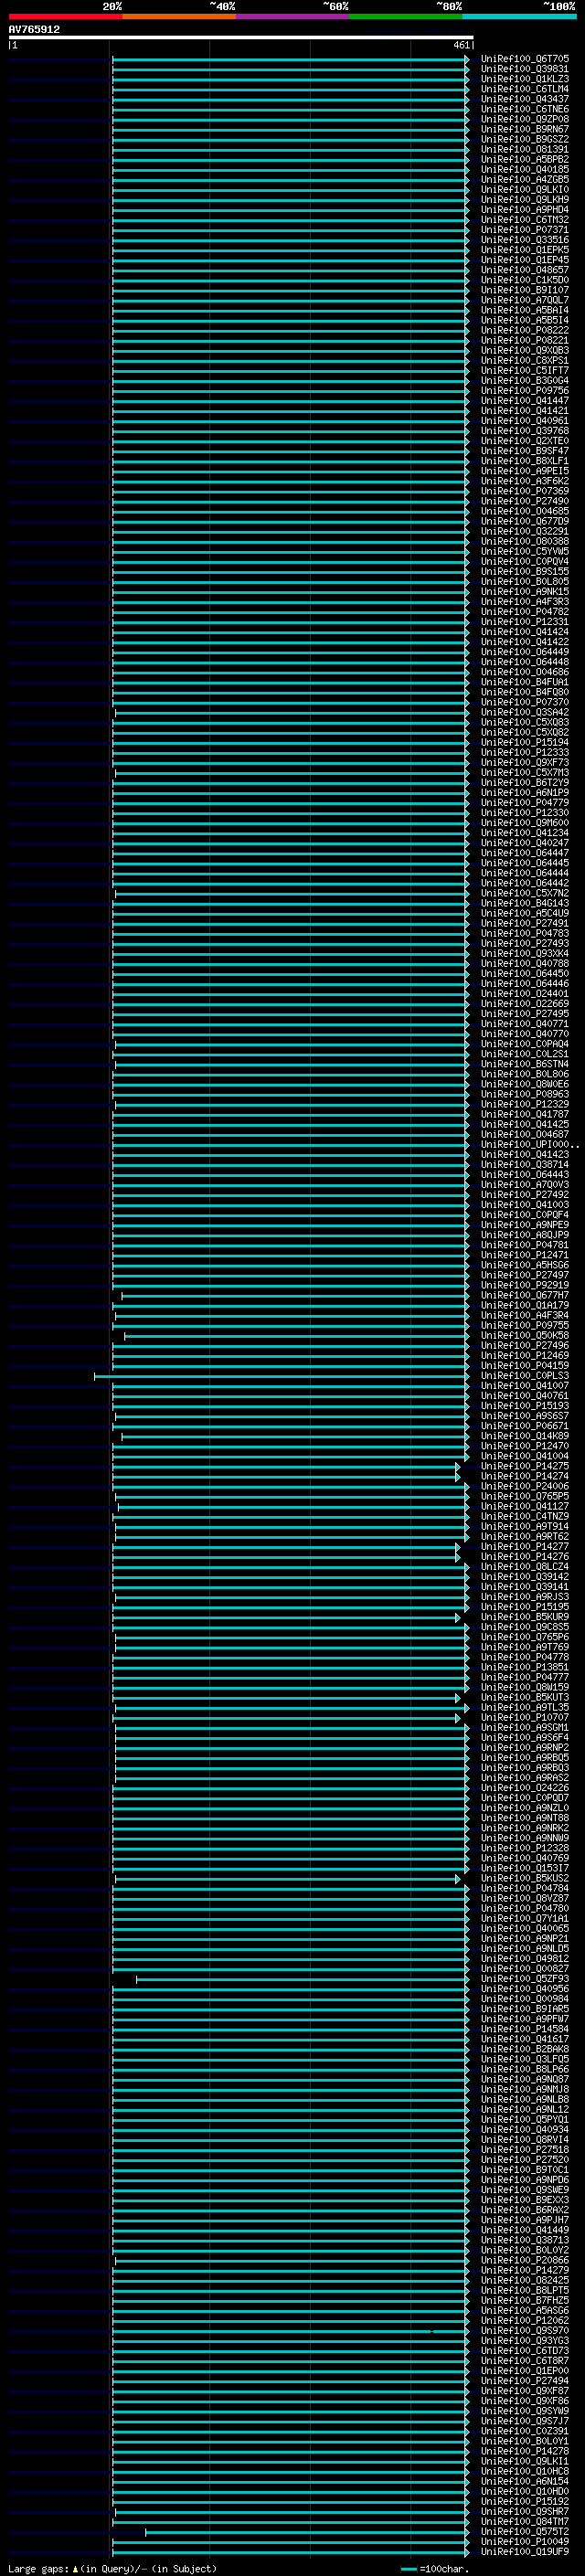Select hit UniRef100_B5KUS2
This screenshot has width=585, height=2576.
tap(524, 1879)
